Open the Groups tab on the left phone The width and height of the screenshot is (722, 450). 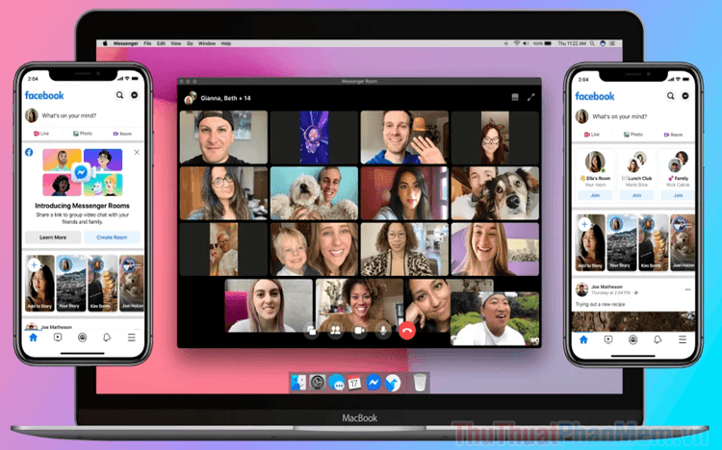[82, 337]
